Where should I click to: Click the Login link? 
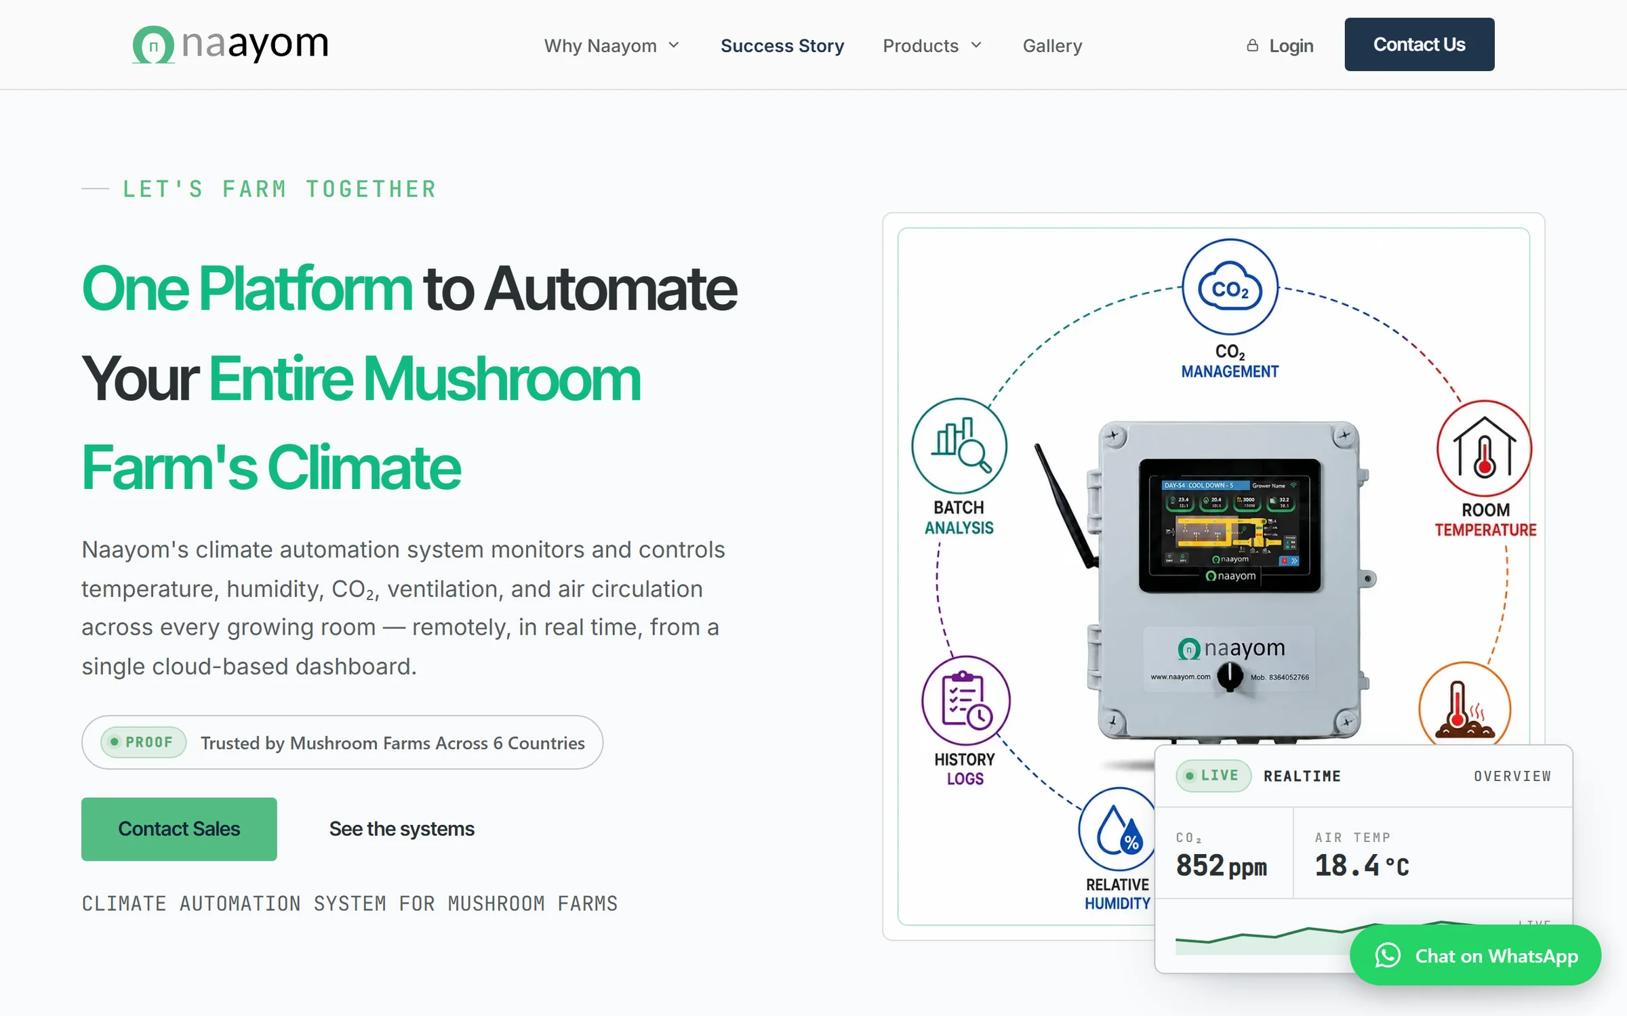(1280, 45)
